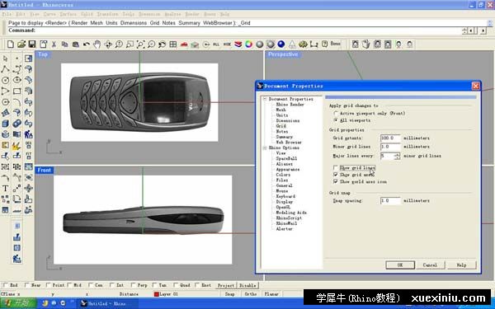Select the single Point tool in sidebar
The width and height of the screenshot is (495, 309).
pos(17,59)
